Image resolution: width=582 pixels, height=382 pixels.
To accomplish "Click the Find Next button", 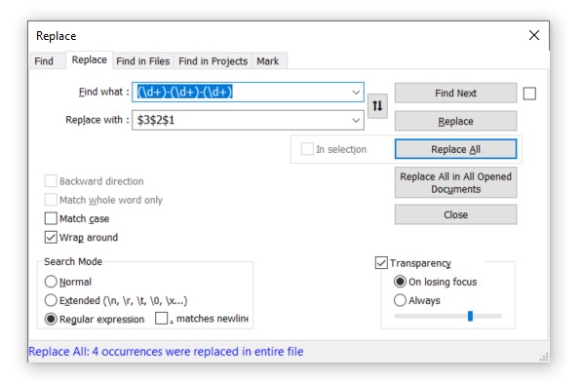I will [x=455, y=94].
